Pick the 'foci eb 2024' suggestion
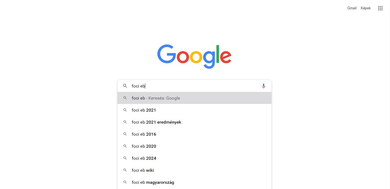The image size is (390, 189). coord(194,158)
